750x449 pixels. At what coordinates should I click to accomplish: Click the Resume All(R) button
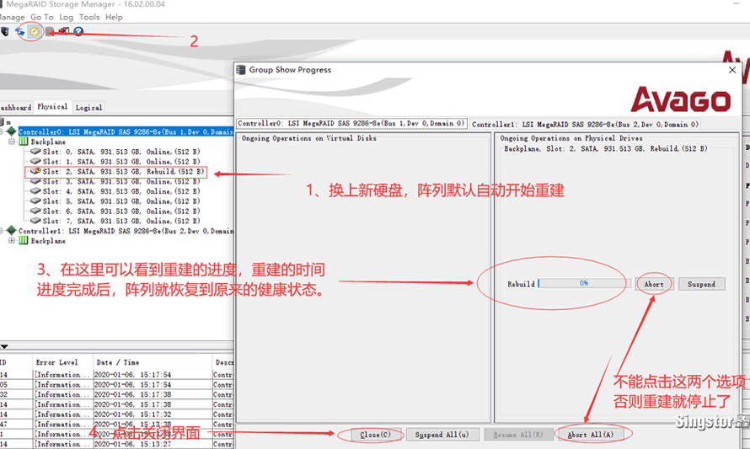pyautogui.click(x=518, y=435)
